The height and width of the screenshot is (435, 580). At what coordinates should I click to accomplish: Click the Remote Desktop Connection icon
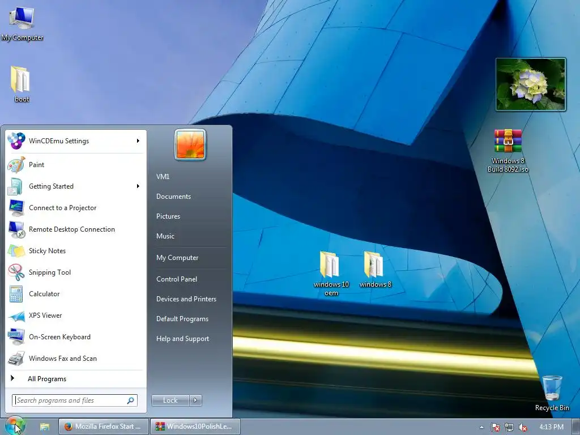click(x=16, y=229)
